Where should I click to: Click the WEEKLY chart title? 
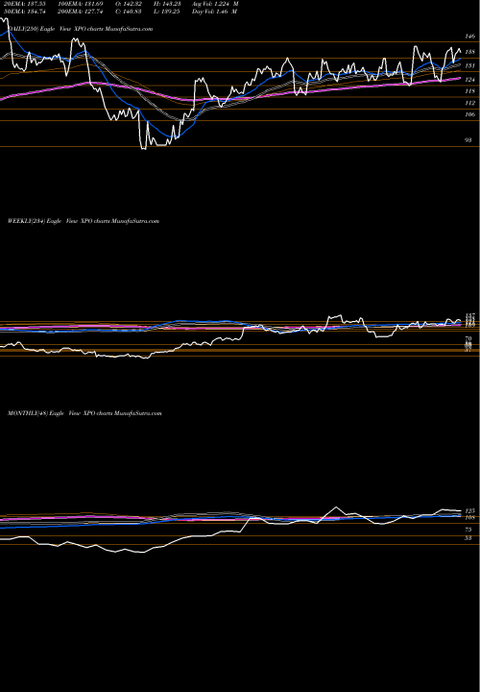click(x=83, y=221)
